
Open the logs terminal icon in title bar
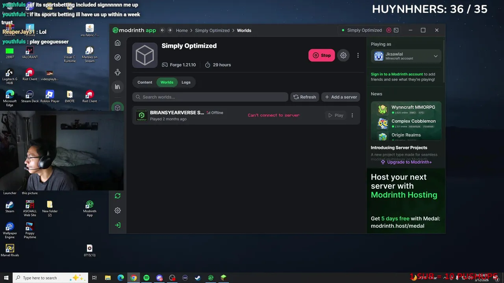(396, 30)
